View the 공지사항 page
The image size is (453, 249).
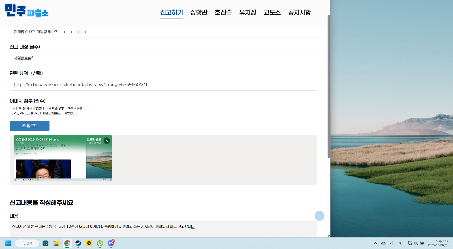coord(299,12)
